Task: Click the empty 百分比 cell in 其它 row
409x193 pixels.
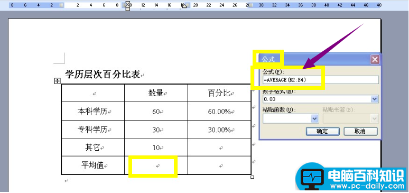Action: 219,148
